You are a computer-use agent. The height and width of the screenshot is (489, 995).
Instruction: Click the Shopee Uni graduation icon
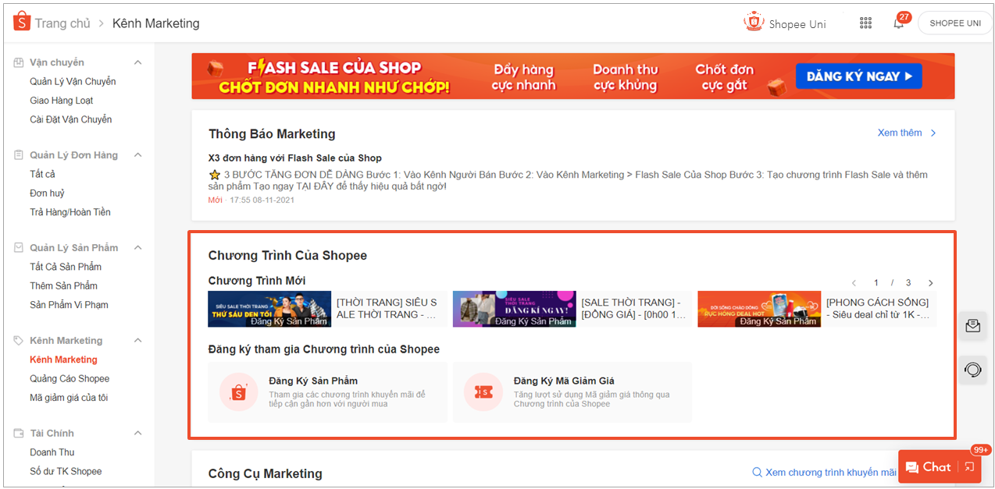[753, 23]
